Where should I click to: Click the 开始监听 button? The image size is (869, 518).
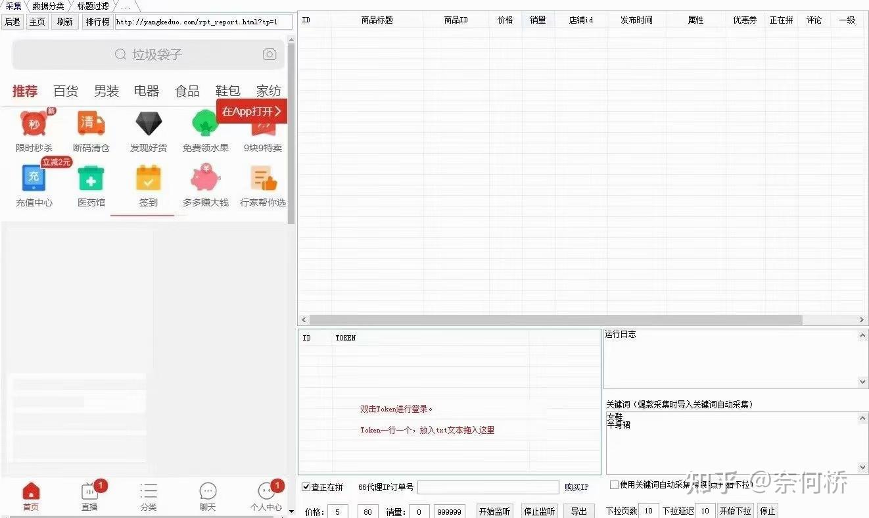click(x=494, y=511)
